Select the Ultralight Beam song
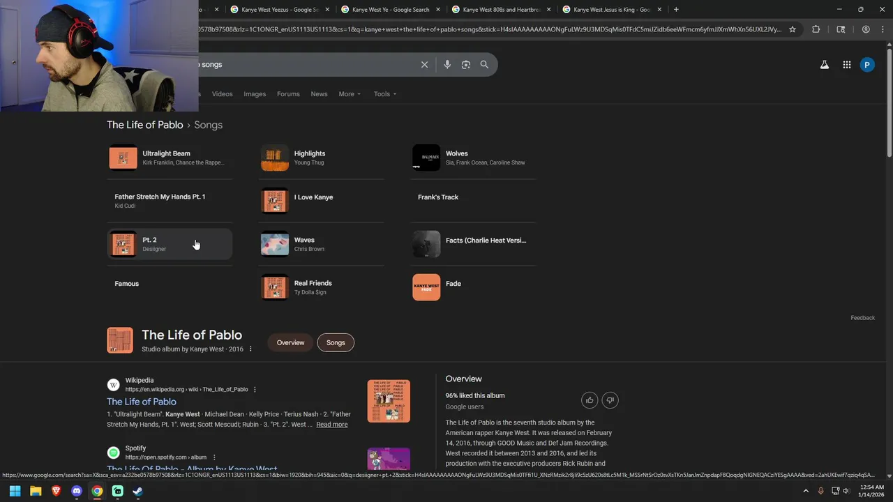Image resolution: width=893 pixels, height=502 pixels. tap(170, 158)
